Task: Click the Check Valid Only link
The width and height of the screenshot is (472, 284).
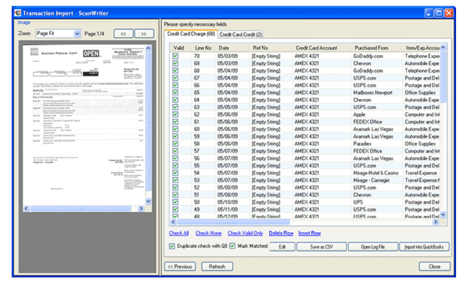Action: pos(245,233)
